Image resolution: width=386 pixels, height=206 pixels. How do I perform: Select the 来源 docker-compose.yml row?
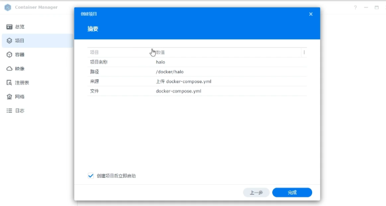coord(197,82)
